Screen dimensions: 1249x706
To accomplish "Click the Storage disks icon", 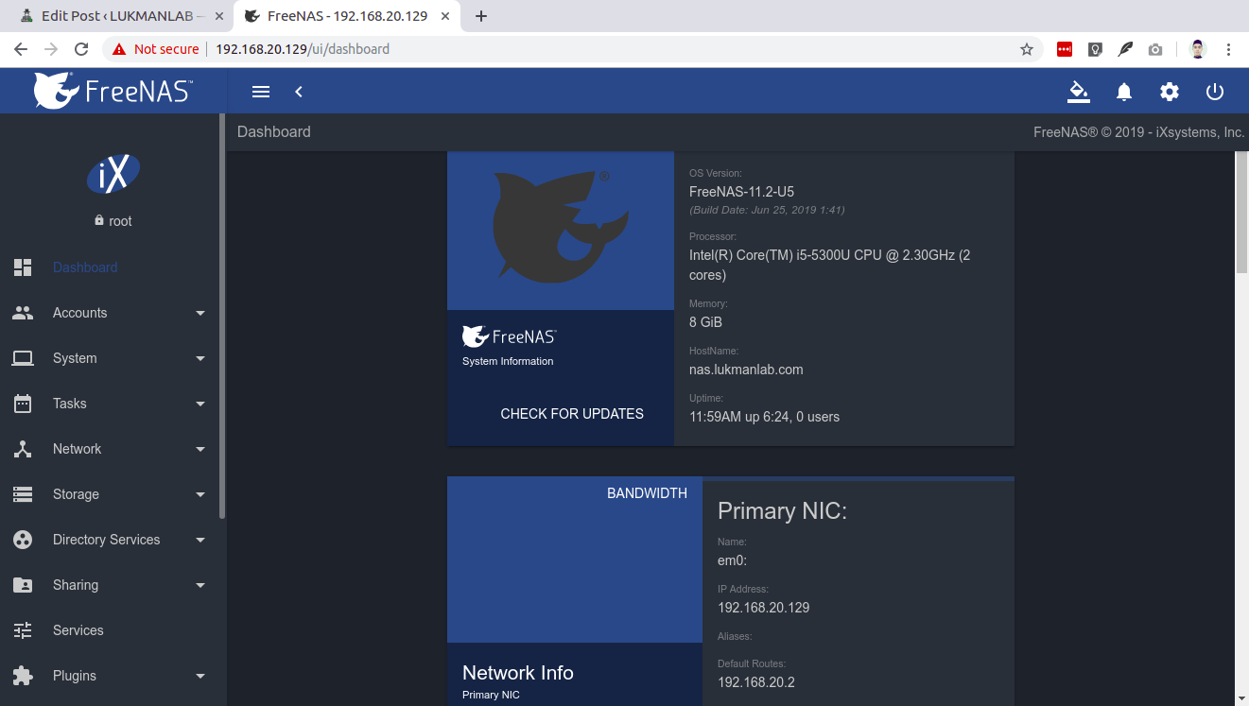I will coord(23,494).
